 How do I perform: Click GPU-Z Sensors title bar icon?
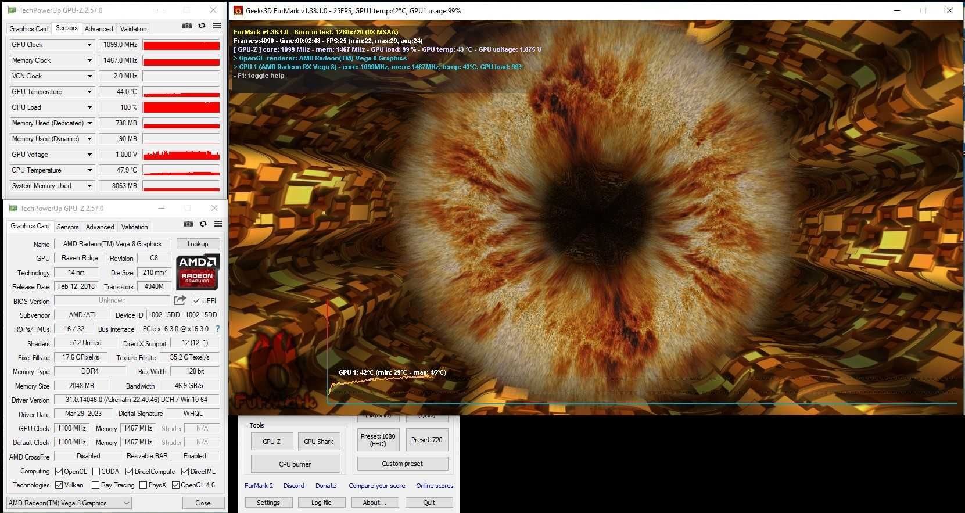12,10
